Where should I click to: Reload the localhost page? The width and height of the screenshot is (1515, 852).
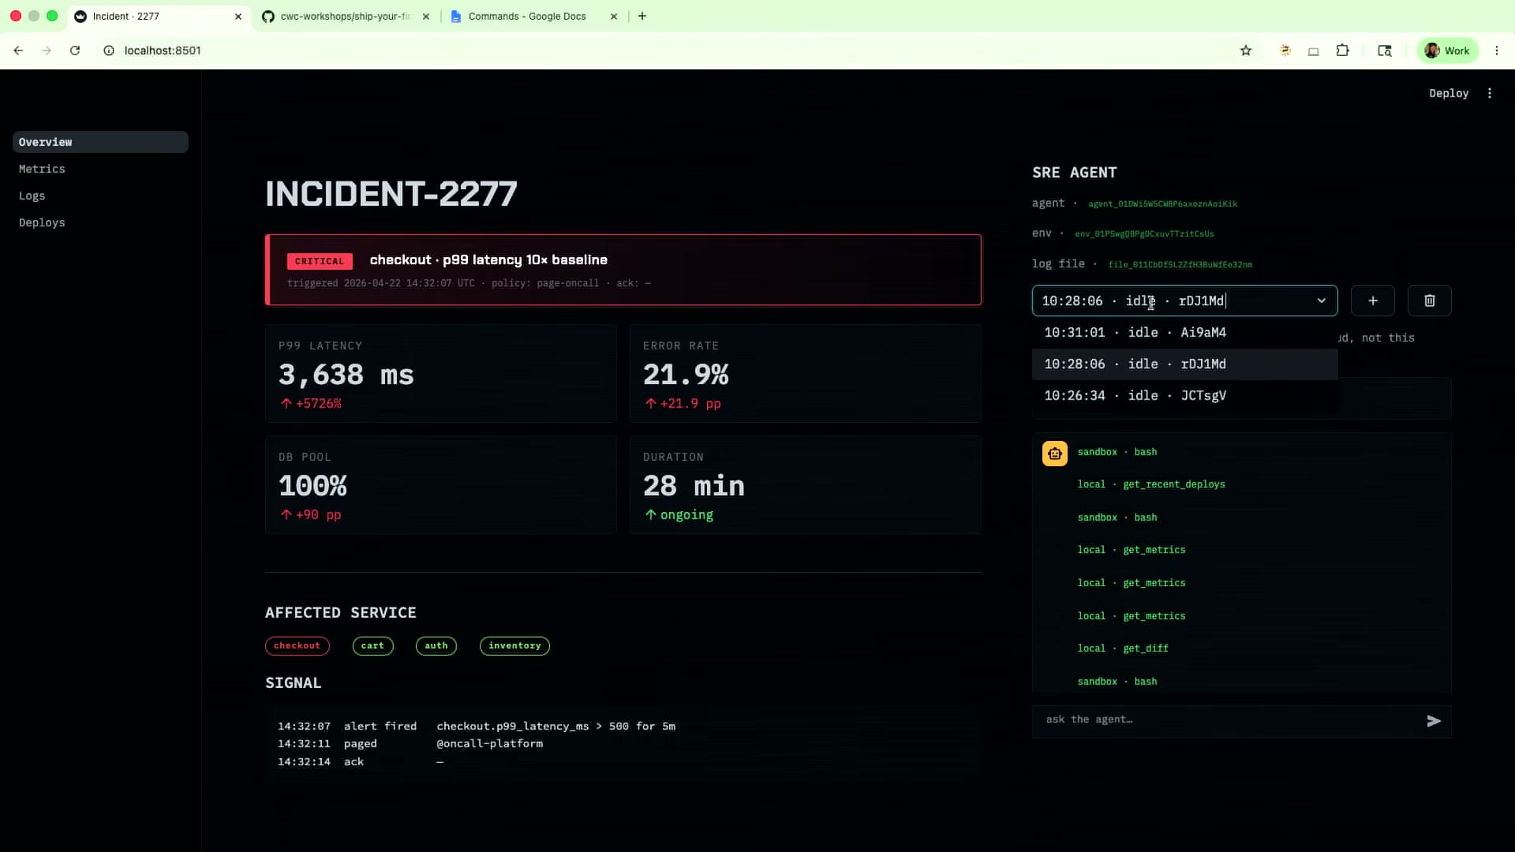[75, 50]
